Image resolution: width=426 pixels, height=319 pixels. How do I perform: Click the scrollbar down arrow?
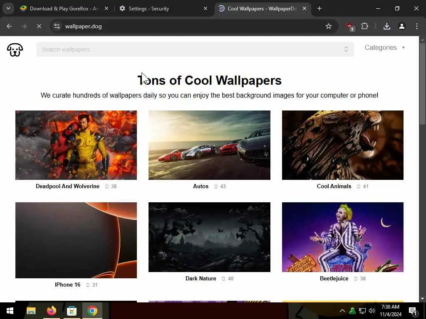click(x=422, y=299)
